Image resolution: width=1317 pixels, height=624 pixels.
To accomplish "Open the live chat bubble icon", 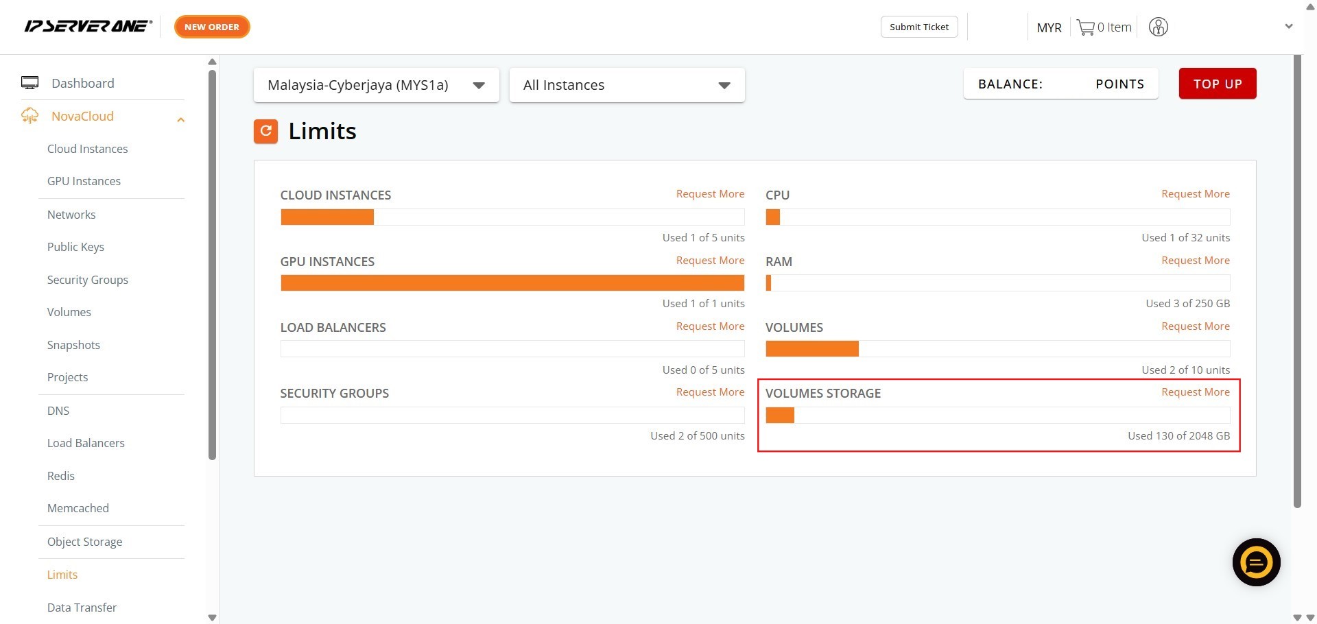I will [1256, 562].
